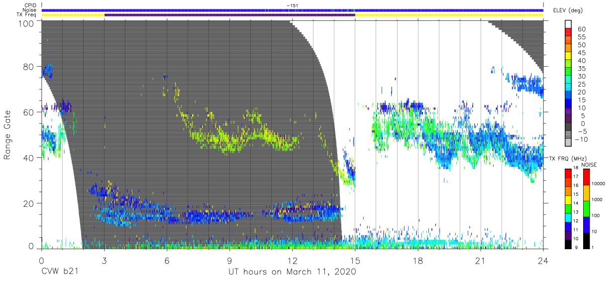
Task: Click the elevation label '-10'
Action: coord(581,139)
